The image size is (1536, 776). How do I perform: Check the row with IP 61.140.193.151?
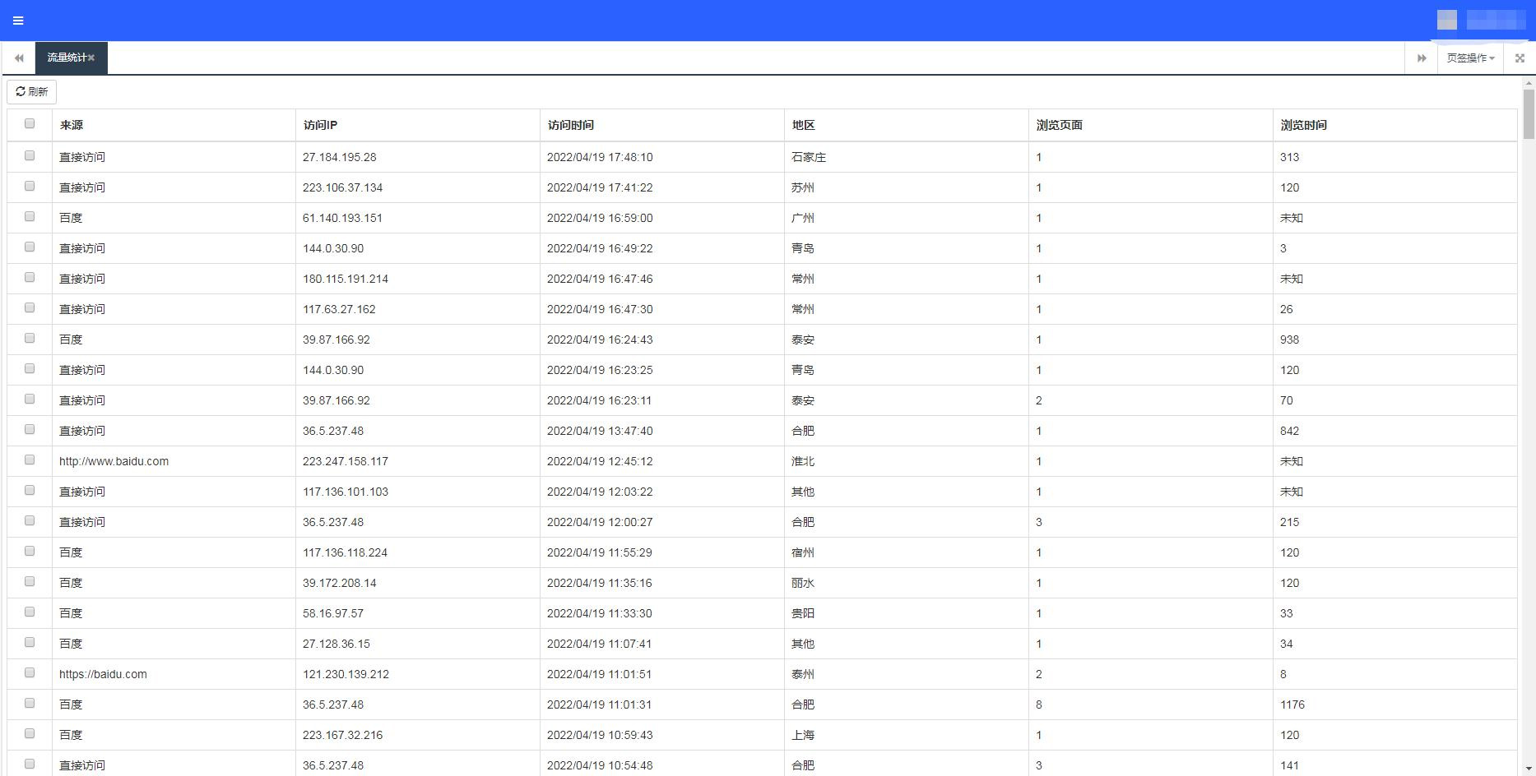(30, 216)
